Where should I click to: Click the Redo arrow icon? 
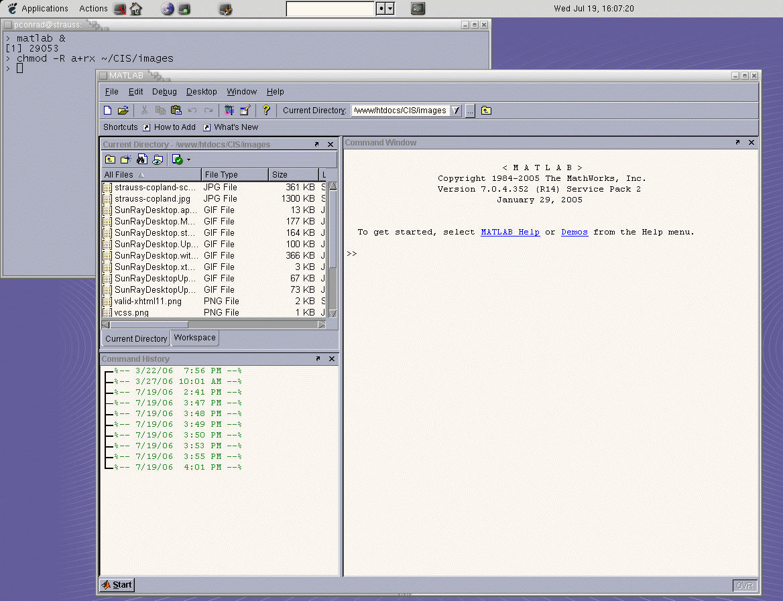tap(208, 111)
